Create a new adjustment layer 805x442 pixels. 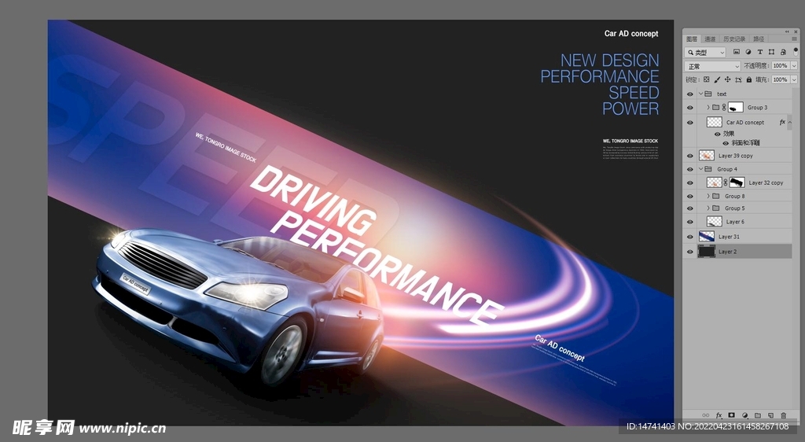coord(744,415)
